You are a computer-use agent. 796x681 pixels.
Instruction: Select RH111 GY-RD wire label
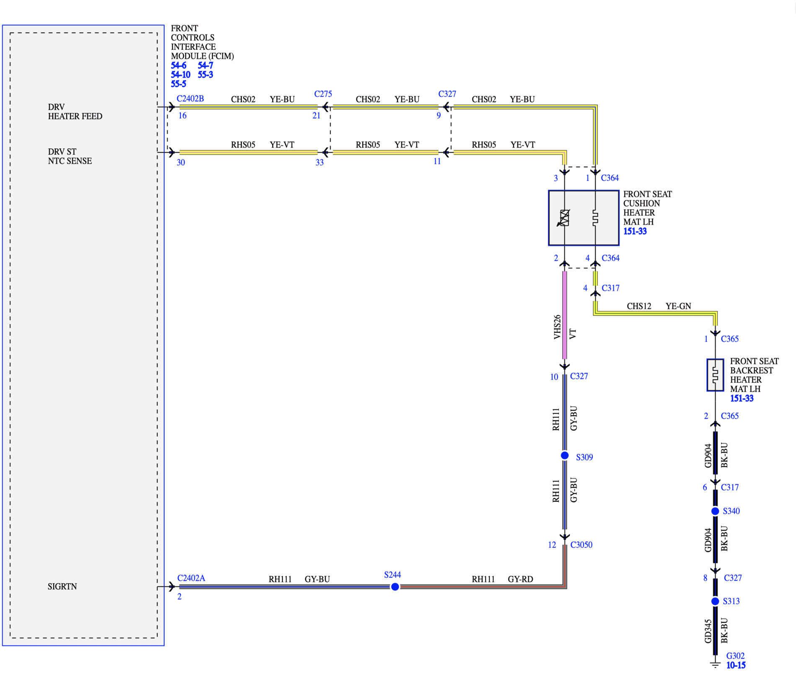click(x=502, y=579)
